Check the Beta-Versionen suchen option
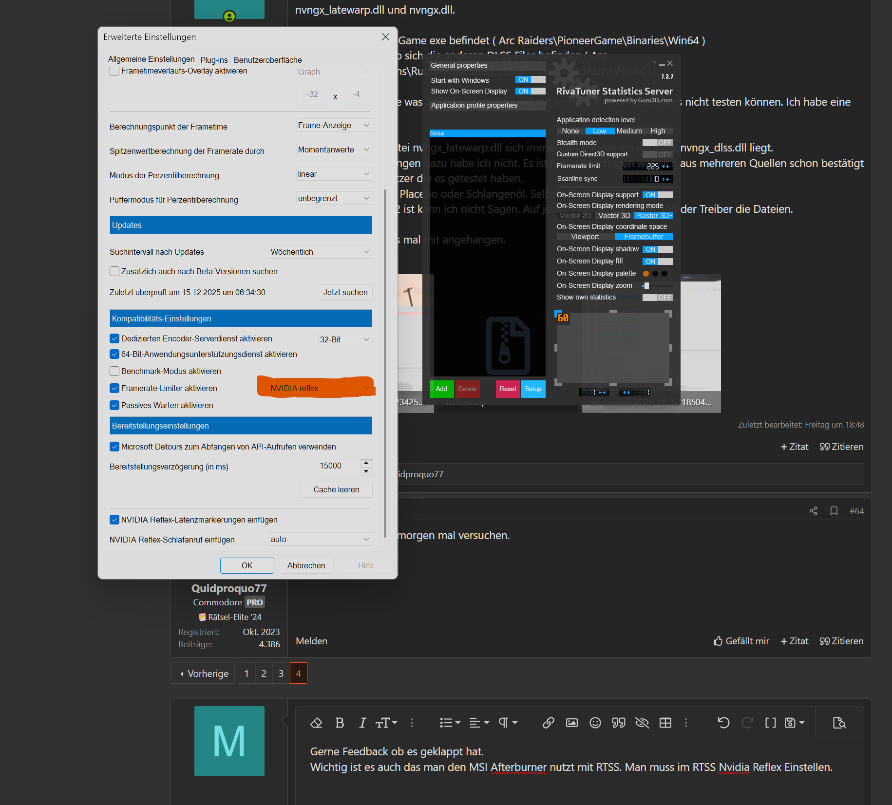892x805 pixels. (114, 271)
